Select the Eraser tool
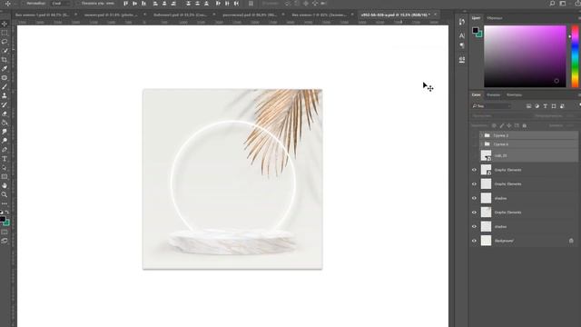Screen dimensions: 581x327 pyautogui.click(x=5, y=114)
